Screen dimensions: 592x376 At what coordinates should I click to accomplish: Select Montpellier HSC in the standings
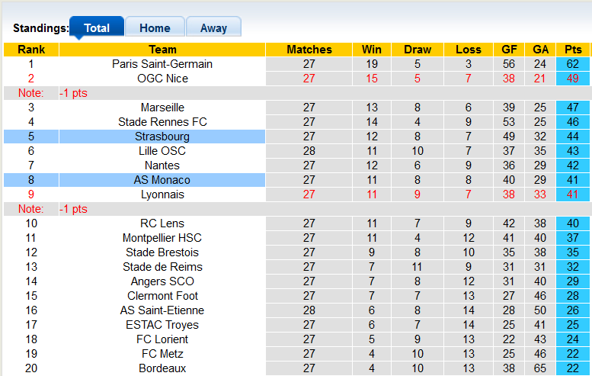[162, 238]
